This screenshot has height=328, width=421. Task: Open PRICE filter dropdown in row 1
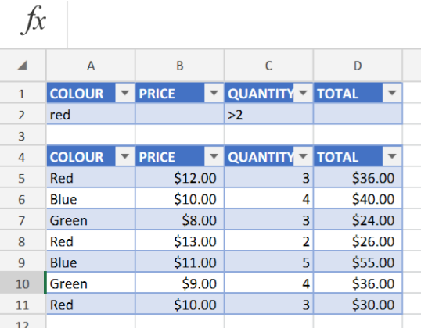point(214,93)
